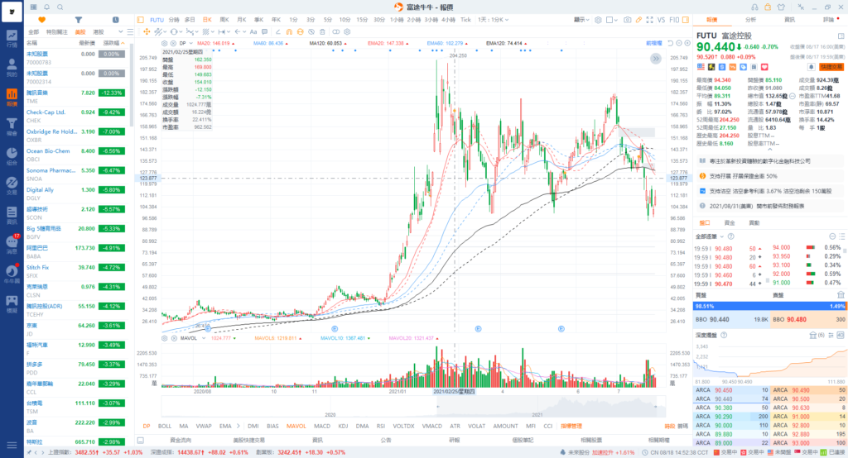Select the Aa text annotation tool

(253, 32)
